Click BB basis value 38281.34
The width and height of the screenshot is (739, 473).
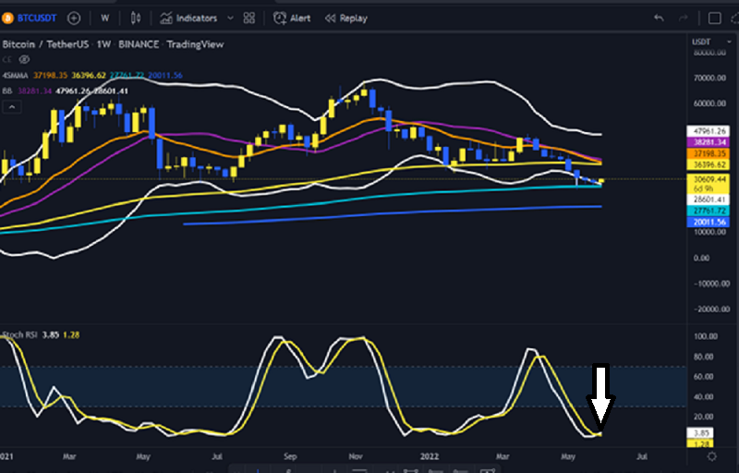35,91
